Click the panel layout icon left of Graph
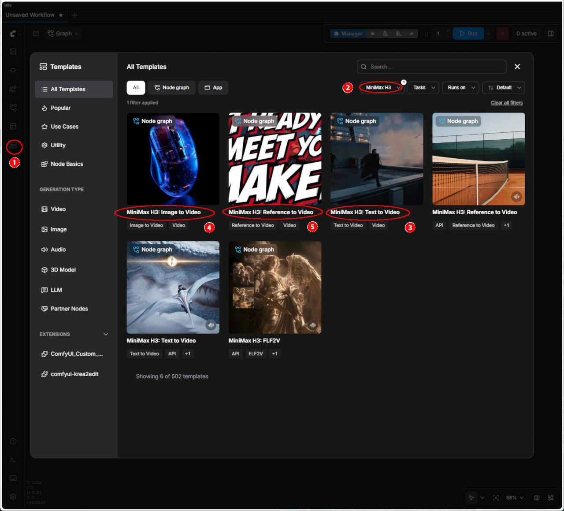Viewport: 564px width, 511px height. pyautogui.click(x=36, y=34)
